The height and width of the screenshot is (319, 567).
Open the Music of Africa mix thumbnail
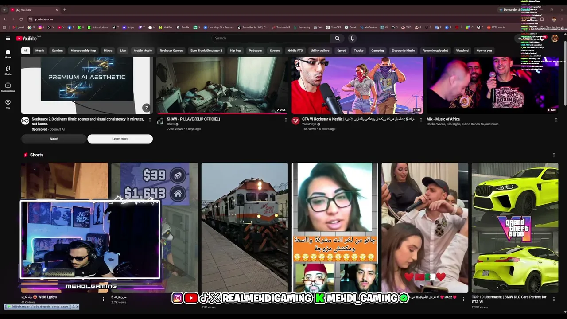[492, 86]
